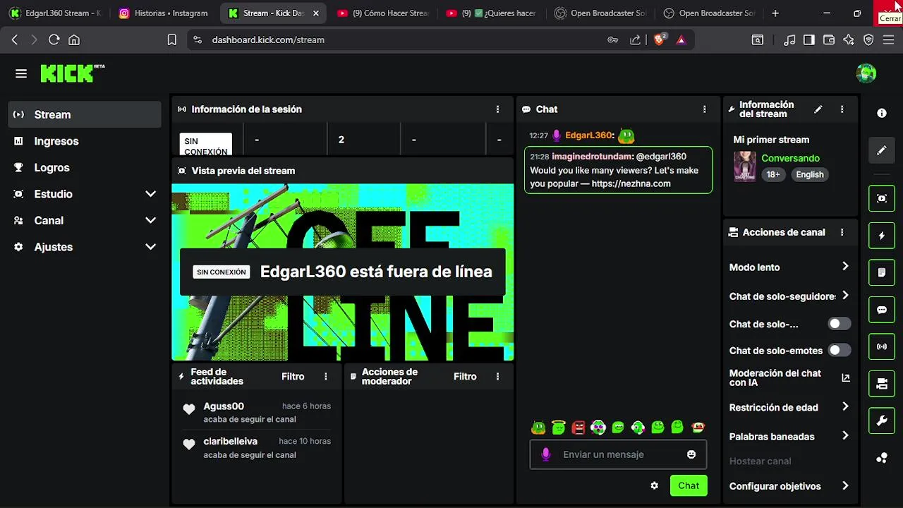Open Información de la sesión options menu
The image size is (903, 508).
click(497, 109)
